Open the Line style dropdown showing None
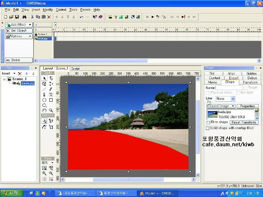Viewport: 263px width, 197px height. tap(233, 99)
